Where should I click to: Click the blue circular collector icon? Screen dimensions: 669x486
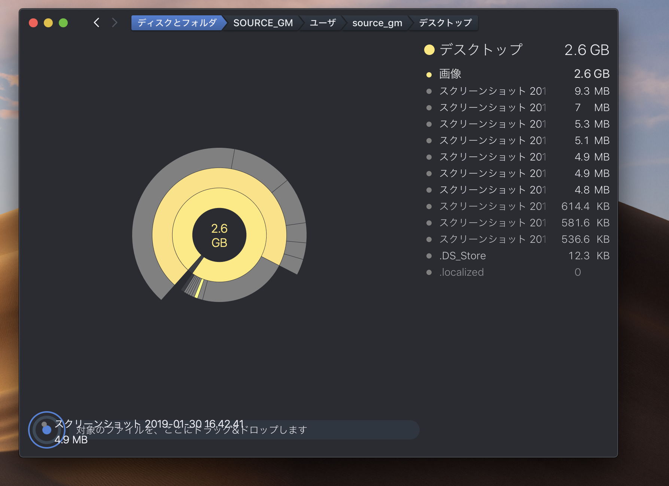tap(47, 430)
